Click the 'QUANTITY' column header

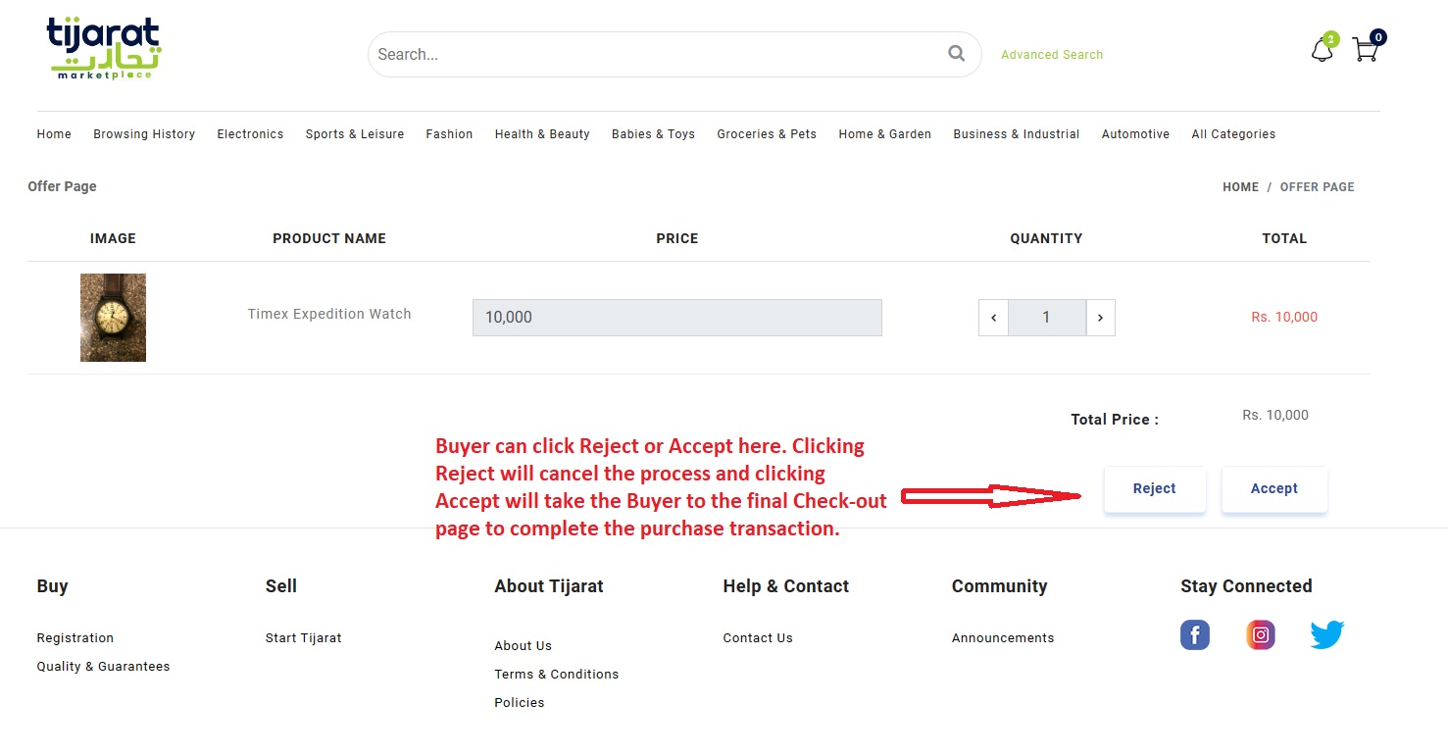click(1046, 238)
